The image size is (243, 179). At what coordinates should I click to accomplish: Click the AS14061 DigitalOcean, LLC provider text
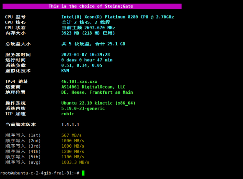93,87
